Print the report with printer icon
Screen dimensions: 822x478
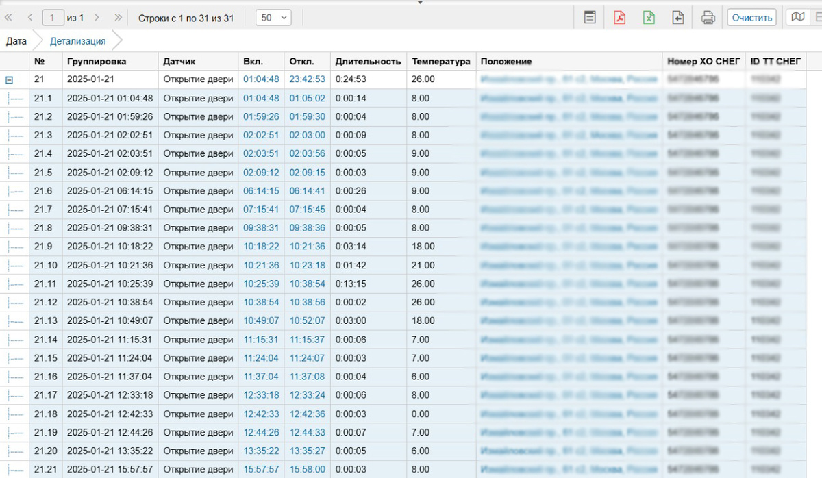tap(708, 18)
